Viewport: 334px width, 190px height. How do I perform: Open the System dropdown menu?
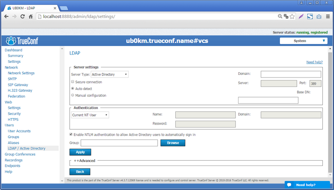(304, 41)
